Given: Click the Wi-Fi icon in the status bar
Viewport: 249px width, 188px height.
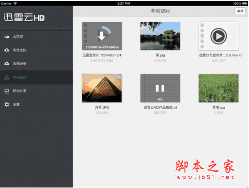Looking at the screenshot, I should [15, 3].
